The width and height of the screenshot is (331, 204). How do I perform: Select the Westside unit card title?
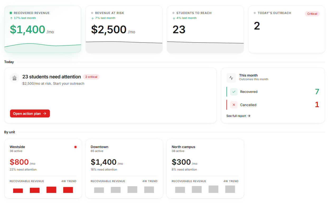click(17, 147)
